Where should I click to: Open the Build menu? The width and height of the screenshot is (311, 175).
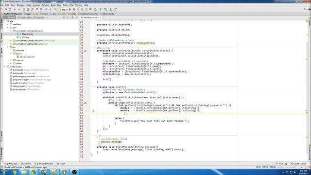coord(53,5)
